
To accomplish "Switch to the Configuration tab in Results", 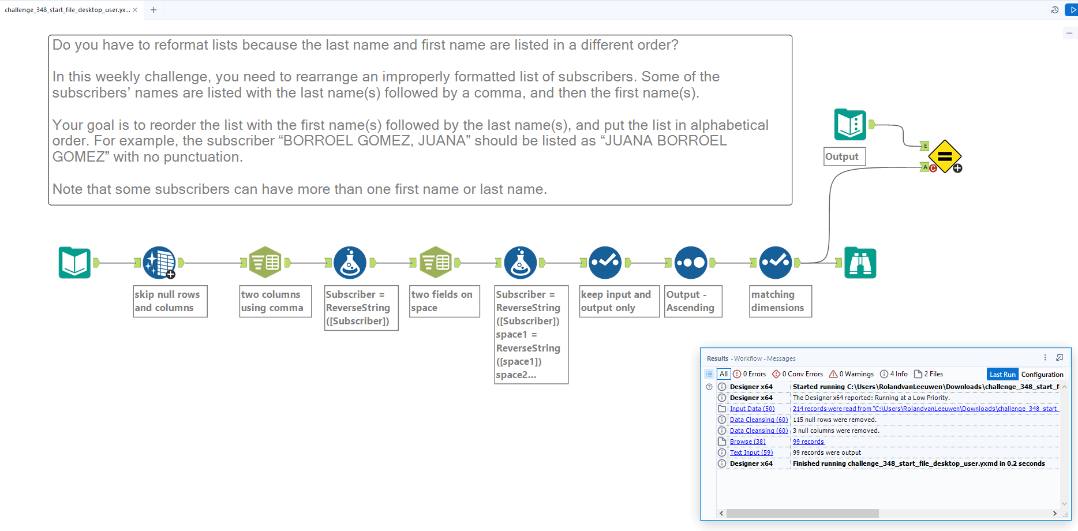I will point(1042,374).
